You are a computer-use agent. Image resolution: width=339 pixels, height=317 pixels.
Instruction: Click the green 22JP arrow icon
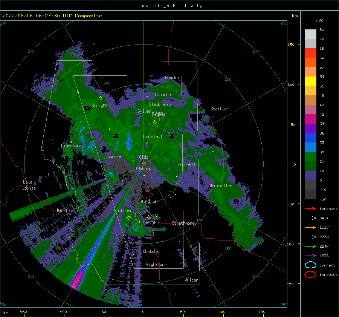tap(310, 246)
